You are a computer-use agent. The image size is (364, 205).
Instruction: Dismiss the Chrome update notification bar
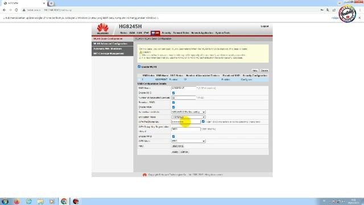click(359, 18)
